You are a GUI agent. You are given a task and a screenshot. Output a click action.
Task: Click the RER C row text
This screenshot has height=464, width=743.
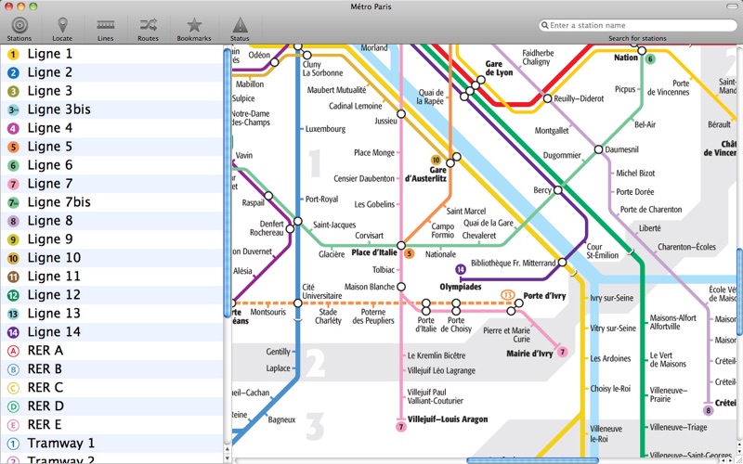pyautogui.click(x=45, y=388)
